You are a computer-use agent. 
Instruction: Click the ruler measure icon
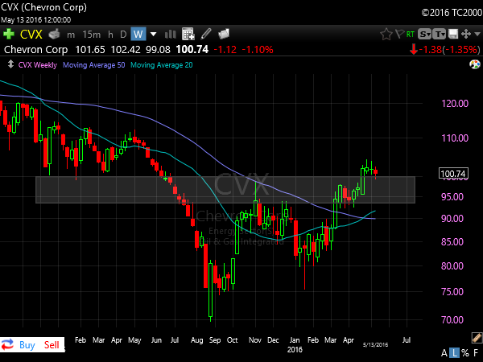(x=477, y=338)
